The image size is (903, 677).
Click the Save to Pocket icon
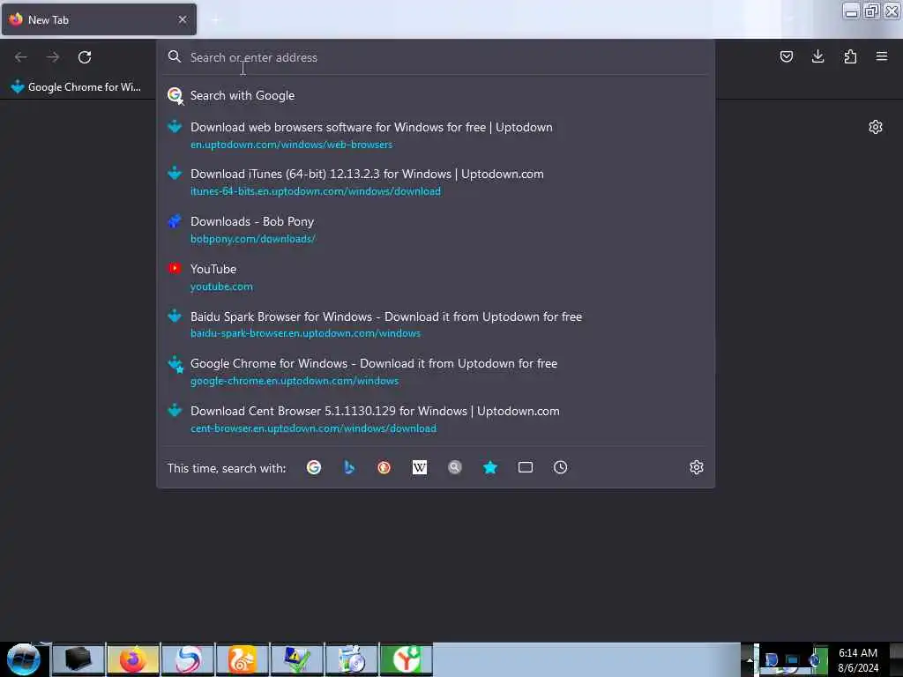pos(786,57)
